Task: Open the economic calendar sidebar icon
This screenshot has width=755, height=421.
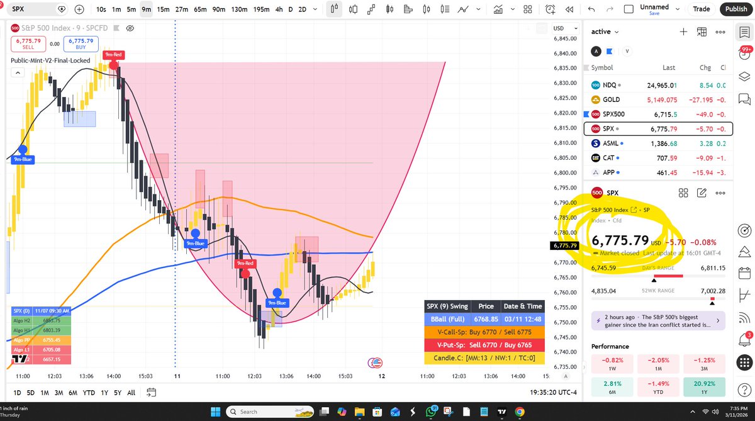Action: pyautogui.click(x=745, y=274)
